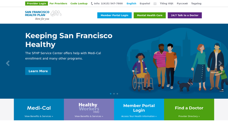Image resolution: width=228 pixels, height=128 pixels.
Task: Click the Provider Login button
Action: click(36, 3)
